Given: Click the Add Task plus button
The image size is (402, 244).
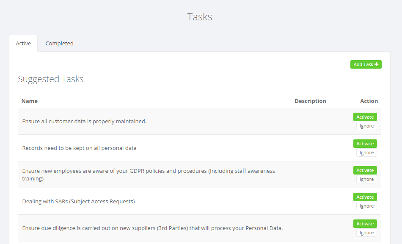Looking at the screenshot, I should pos(366,64).
